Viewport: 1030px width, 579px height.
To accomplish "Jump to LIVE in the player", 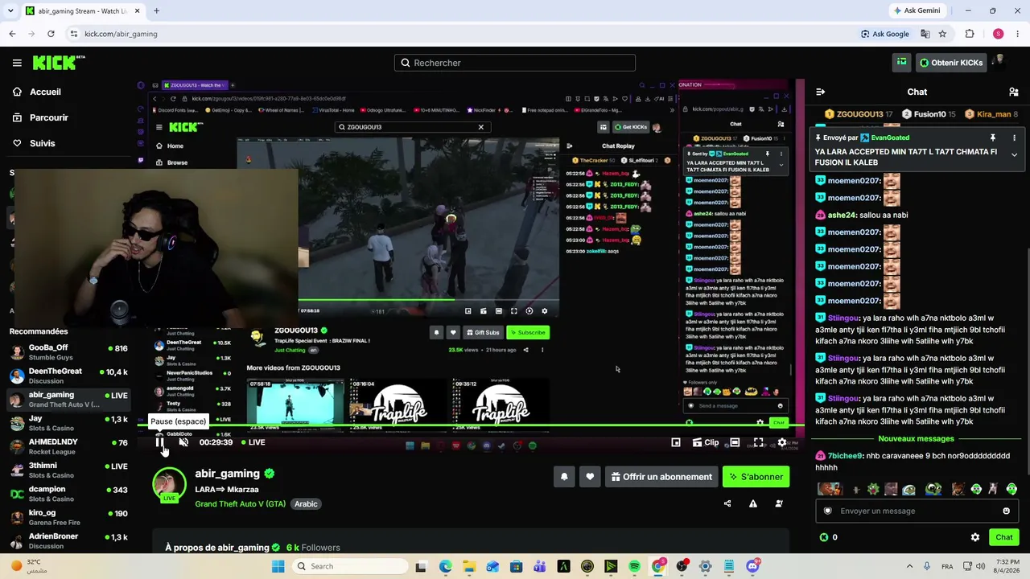I will pyautogui.click(x=252, y=442).
